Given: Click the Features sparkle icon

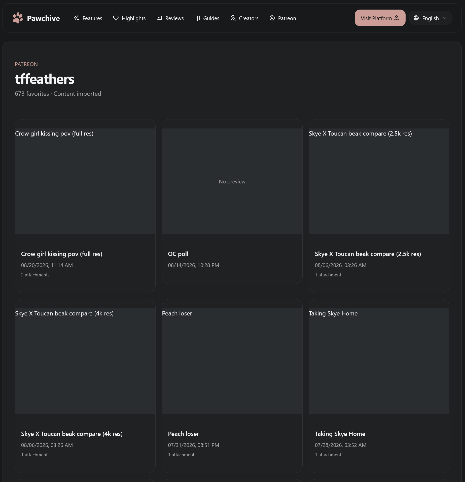Looking at the screenshot, I should (77, 18).
